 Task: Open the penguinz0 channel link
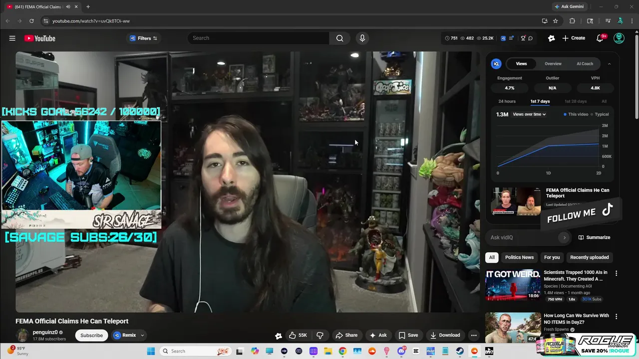point(45,332)
